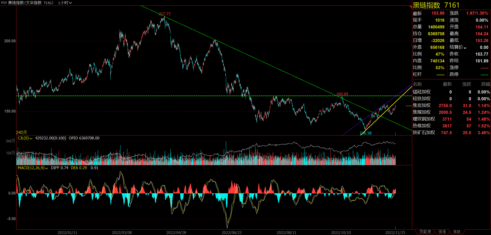Viewport: 491px width, 235px height.
Task: Click the 昨收 value 153.77
Action: click(482, 54)
